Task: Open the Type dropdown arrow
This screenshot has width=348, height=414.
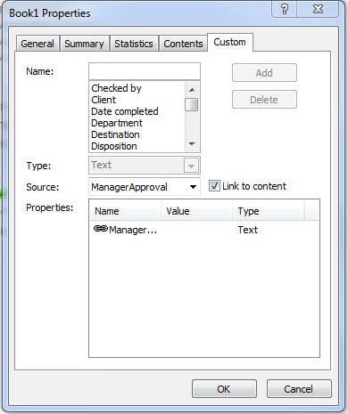Action: (x=191, y=166)
